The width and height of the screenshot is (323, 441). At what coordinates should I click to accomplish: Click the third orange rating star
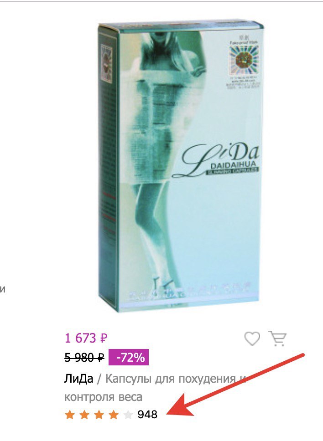point(99,415)
